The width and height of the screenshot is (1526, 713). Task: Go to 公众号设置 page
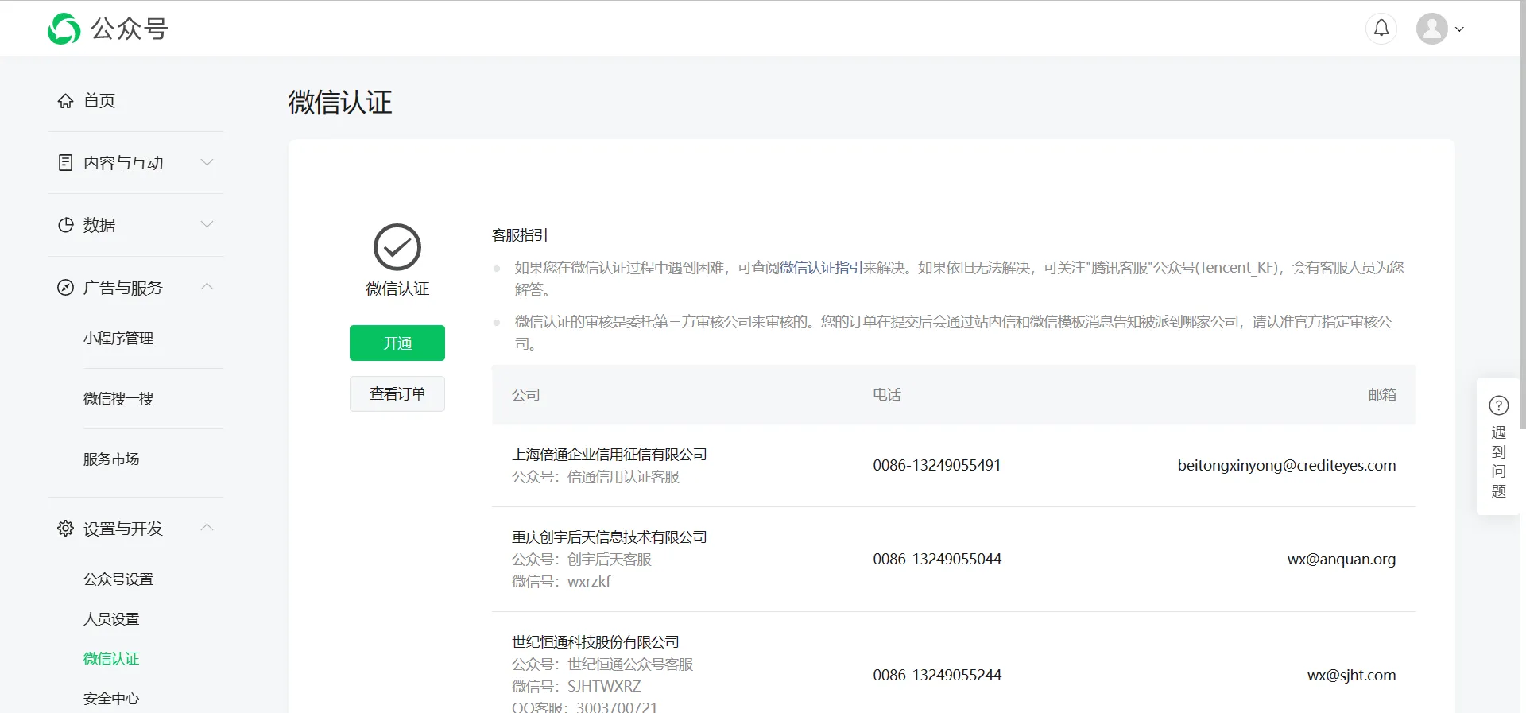(118, 579)
